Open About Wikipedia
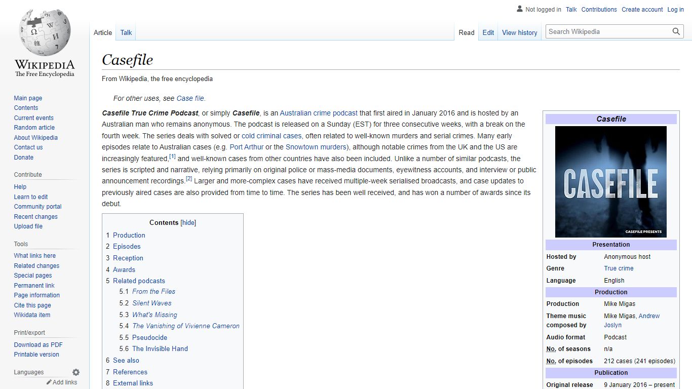This screenshot has height=389, width=692. 36,138
